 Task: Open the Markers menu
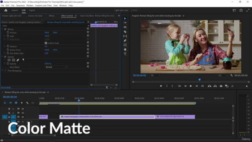tap(30, 6)
